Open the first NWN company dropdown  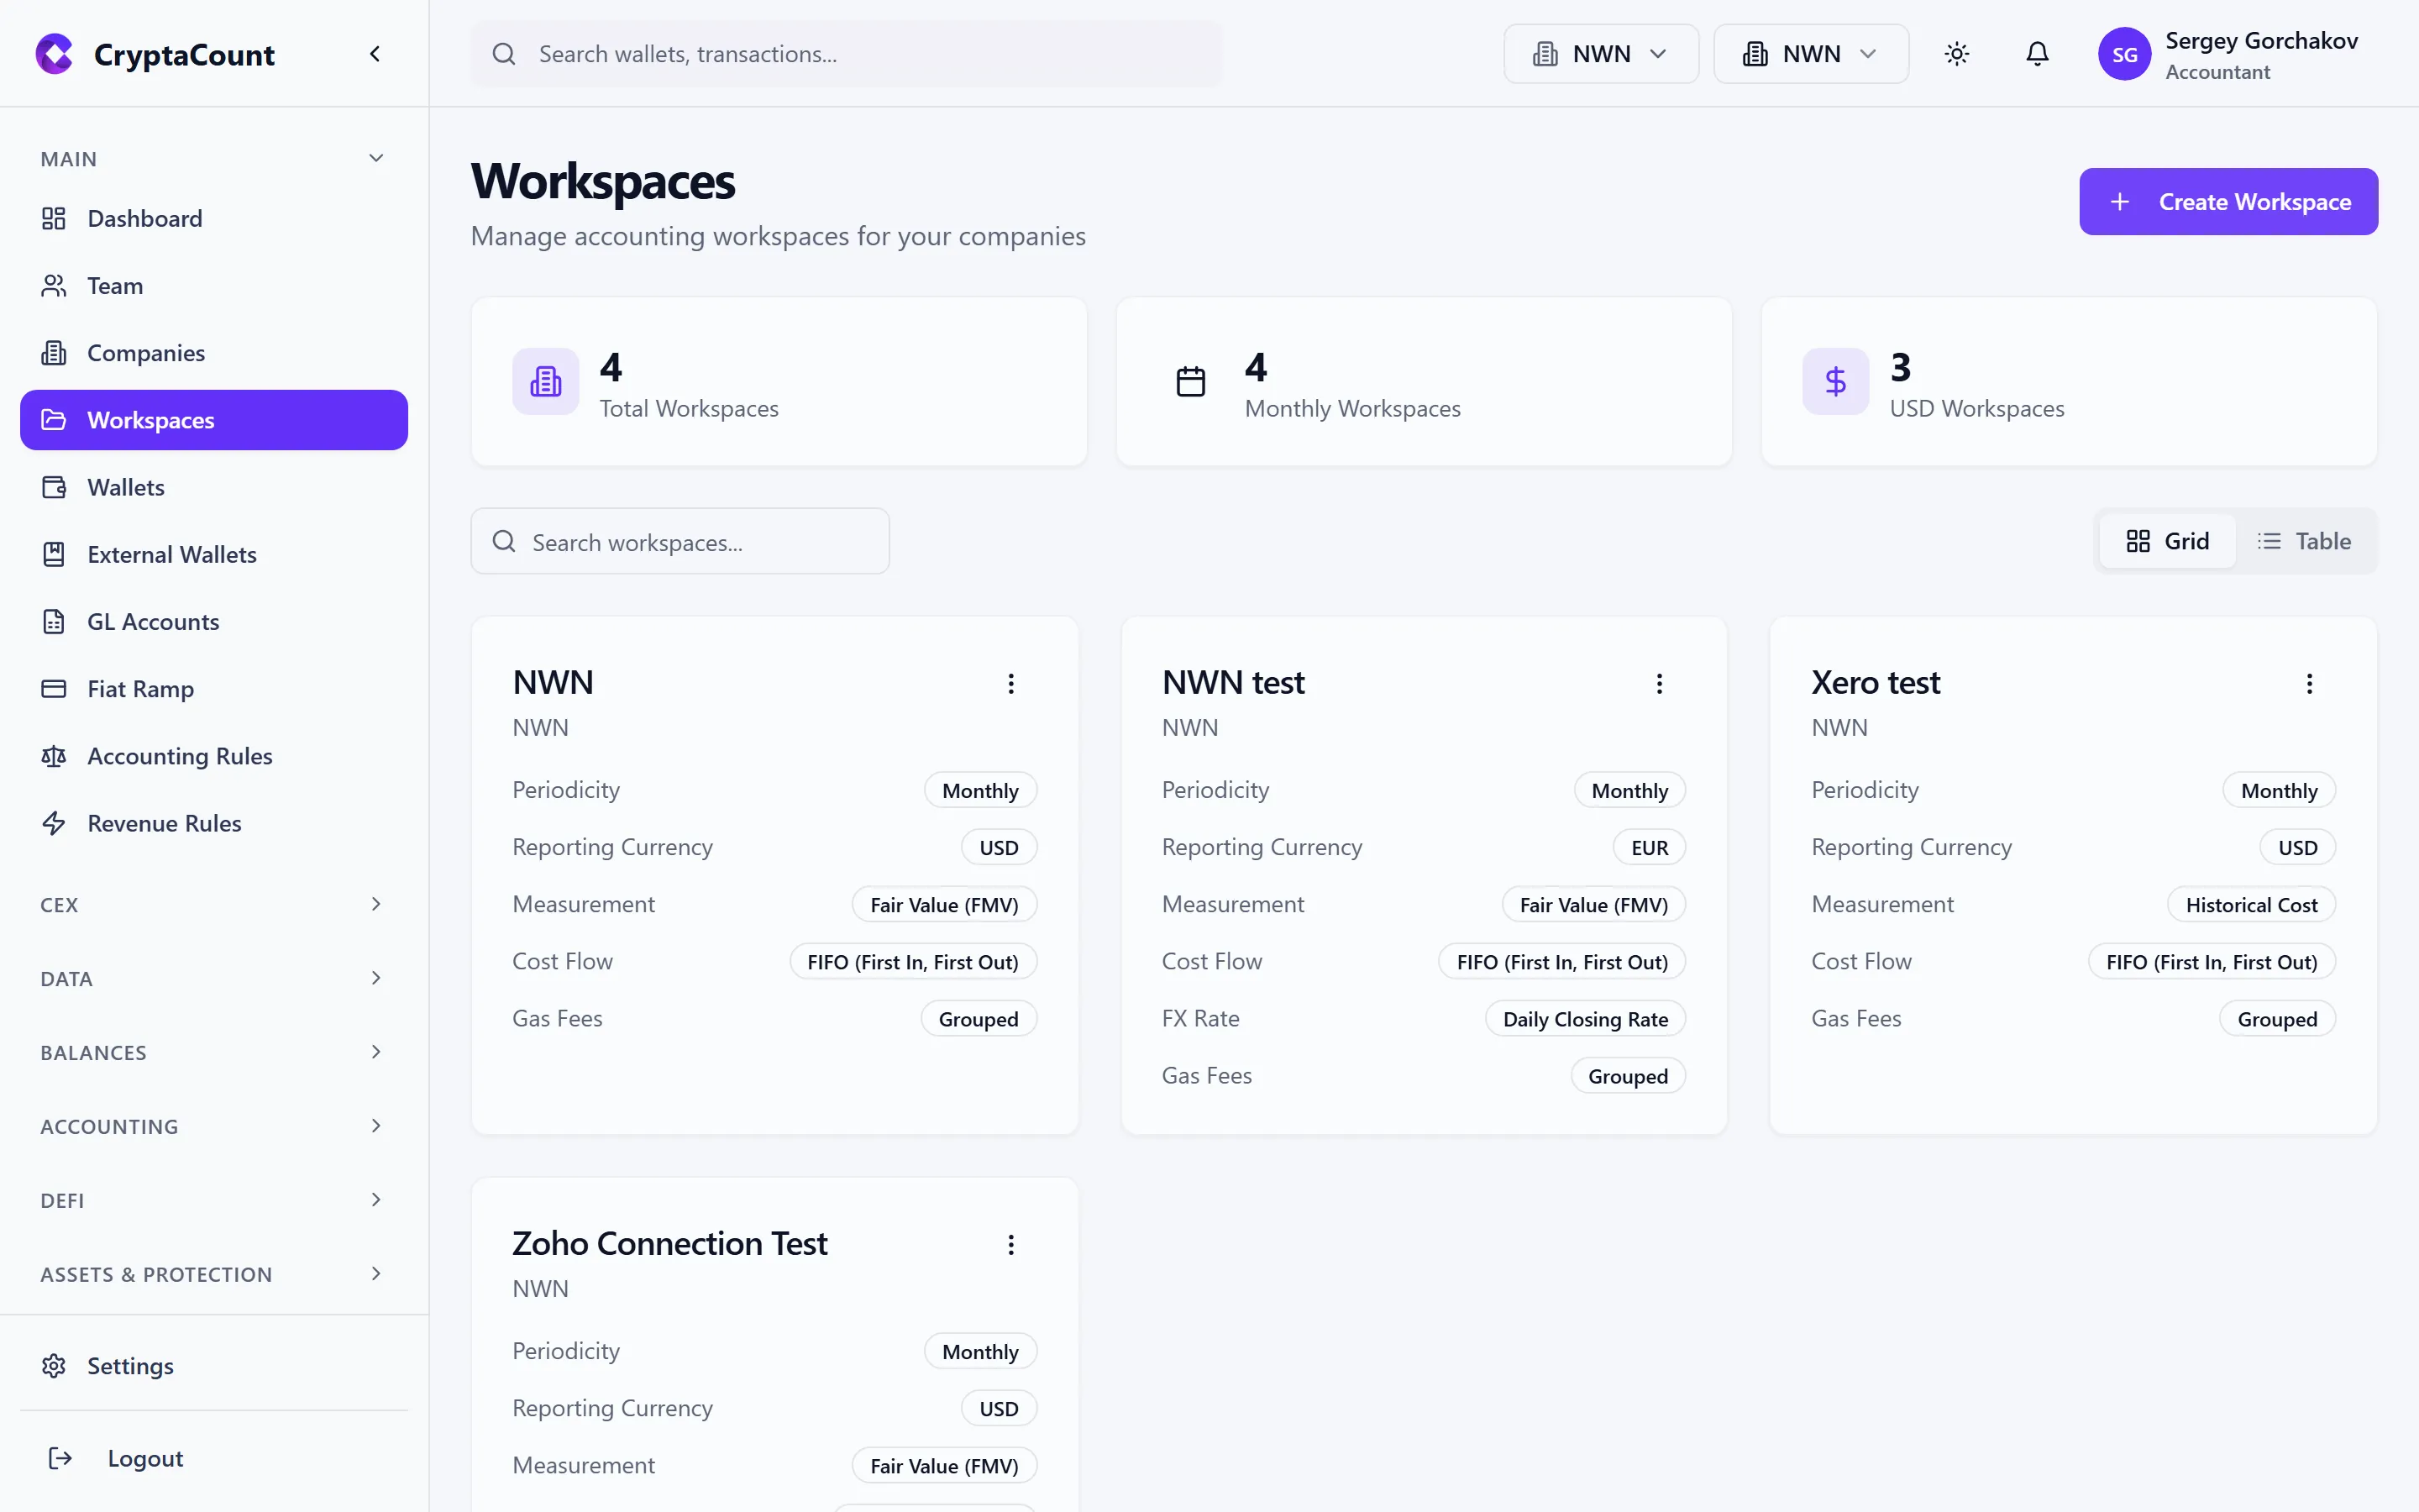(x=1599, y=54)
